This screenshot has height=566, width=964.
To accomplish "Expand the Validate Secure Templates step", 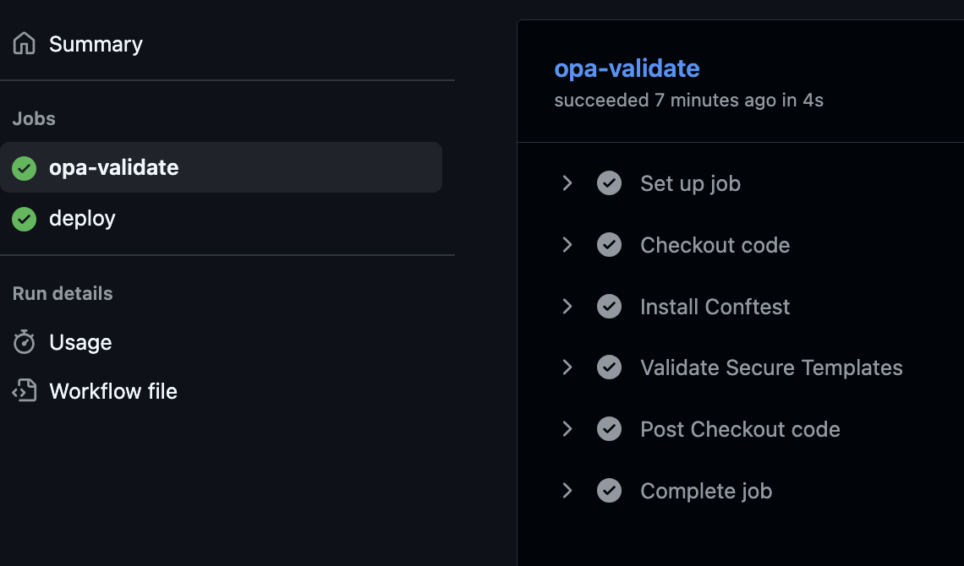I will 567,367.
